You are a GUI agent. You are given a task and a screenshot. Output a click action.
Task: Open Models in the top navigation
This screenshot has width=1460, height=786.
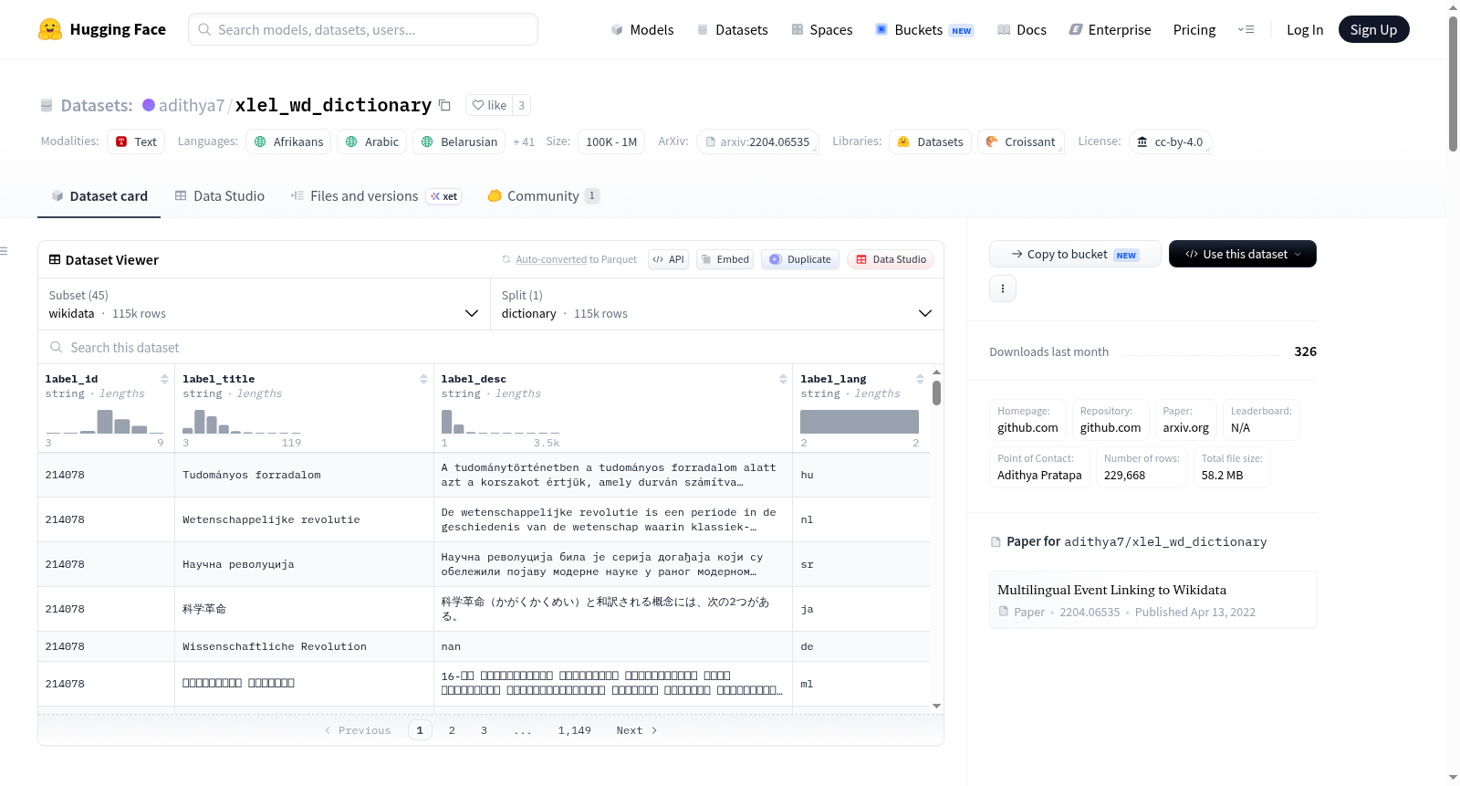tap(642, 29)
